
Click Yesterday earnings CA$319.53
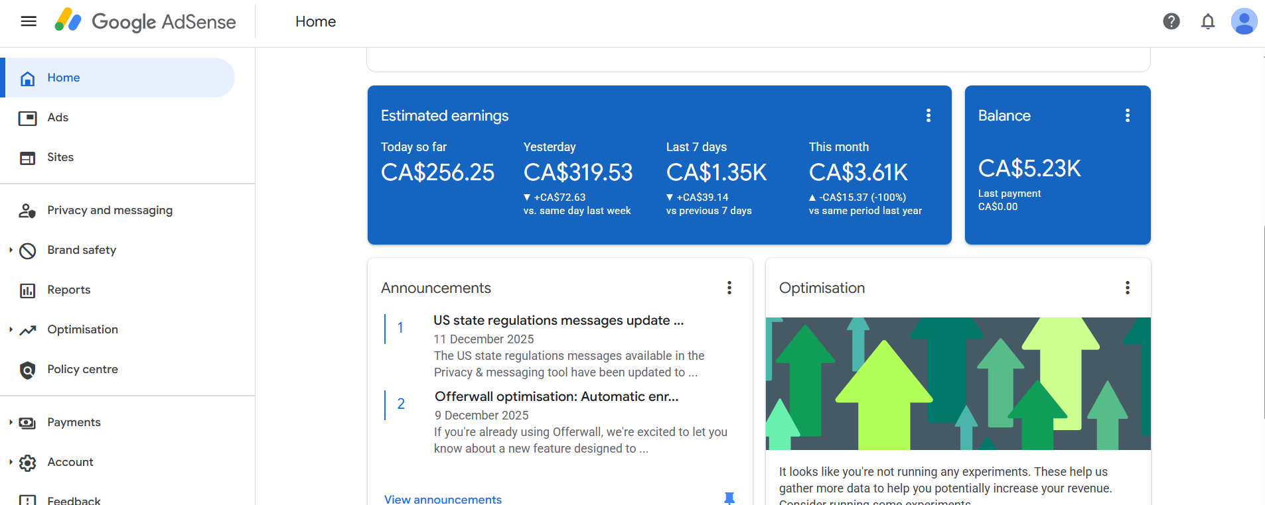click(x=578, y=172)
